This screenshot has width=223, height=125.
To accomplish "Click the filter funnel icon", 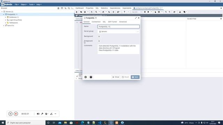I will pyautogui.click(x=124, y=12).
